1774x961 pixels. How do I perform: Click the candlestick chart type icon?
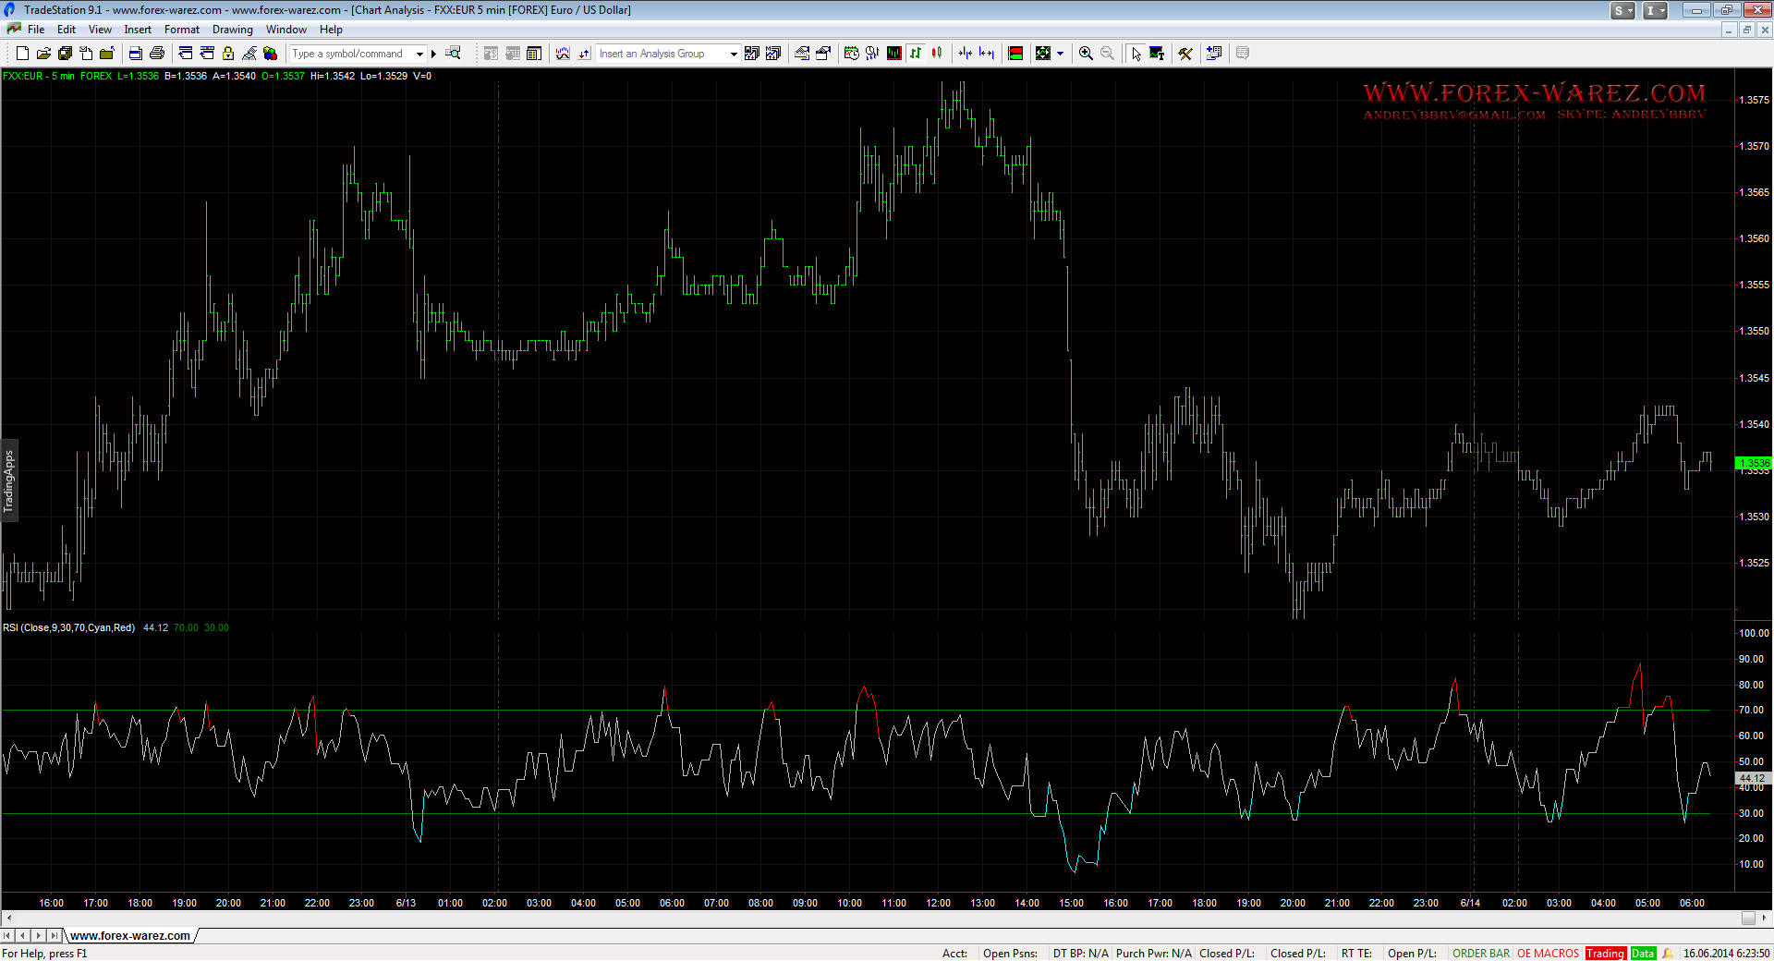click(937, 54)
